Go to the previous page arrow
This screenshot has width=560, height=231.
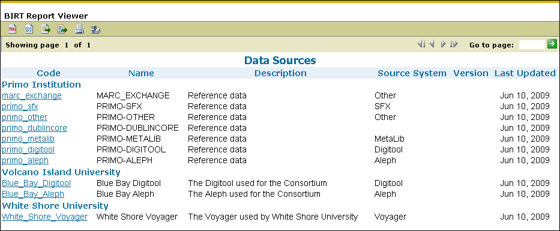coord(432,44)
